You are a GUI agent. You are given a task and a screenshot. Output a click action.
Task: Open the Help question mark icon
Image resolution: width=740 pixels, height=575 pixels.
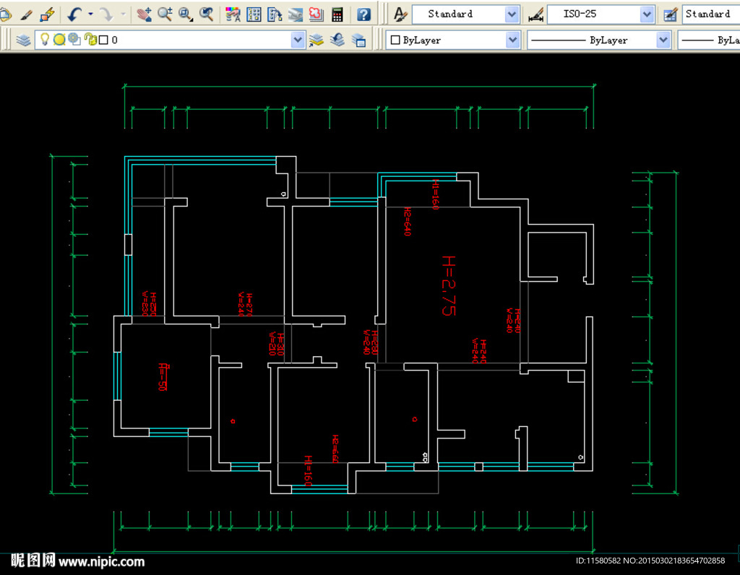click(x=363, y=14)
